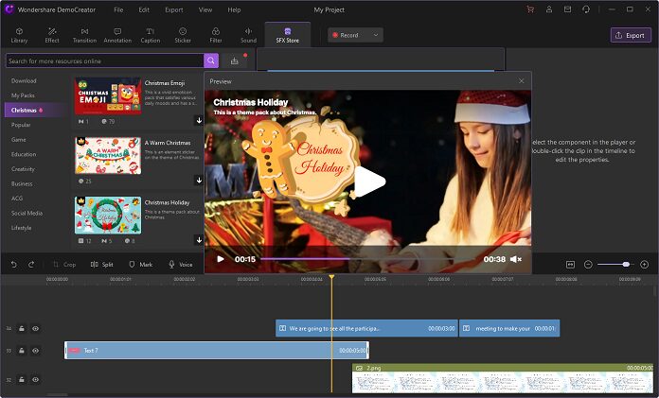The image size is (659, 398).
Task: Expand the Record dropdown arrow
Action: tap(376, 35)
